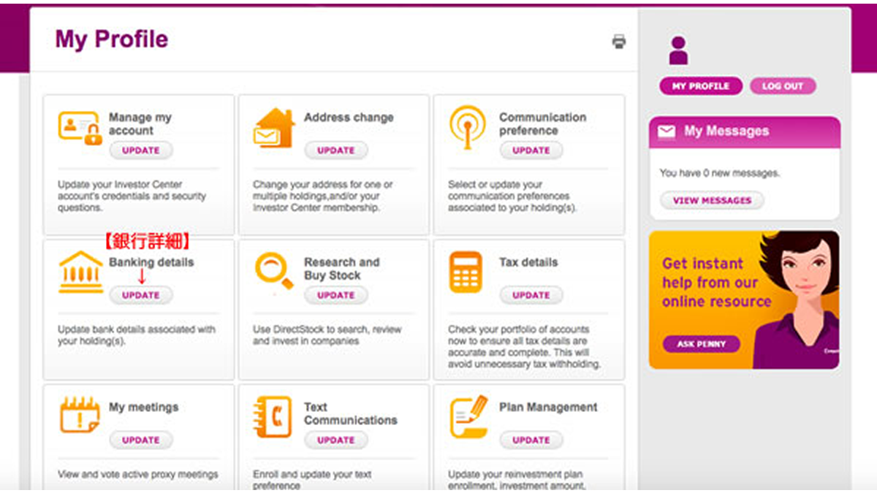Click the Research and Buy Stock magnifier icon
Image resolution: width=877 pixels, height=493 pixels.
click(x=274, y=271)
